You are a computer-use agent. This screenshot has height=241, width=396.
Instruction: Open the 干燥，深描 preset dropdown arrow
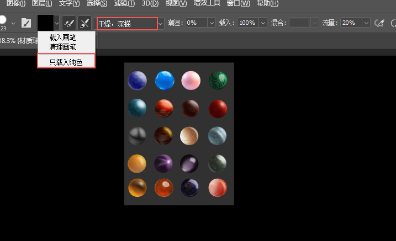tap(161, 24)
